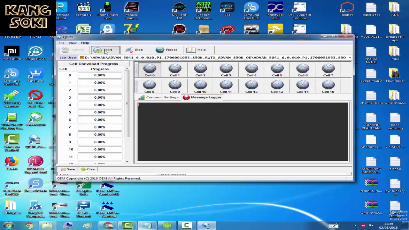Open InfinityBox Shell desktop shortcut
This screenshot has height=230, width=409.
click(275, 11)
